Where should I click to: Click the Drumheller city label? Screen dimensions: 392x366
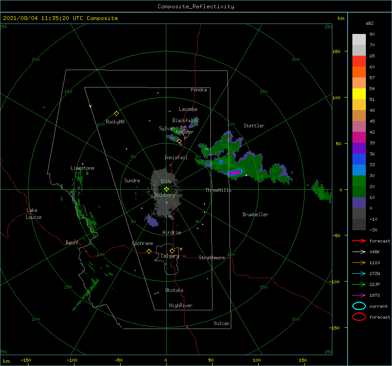pyautogui.click(x=255, y=215)
